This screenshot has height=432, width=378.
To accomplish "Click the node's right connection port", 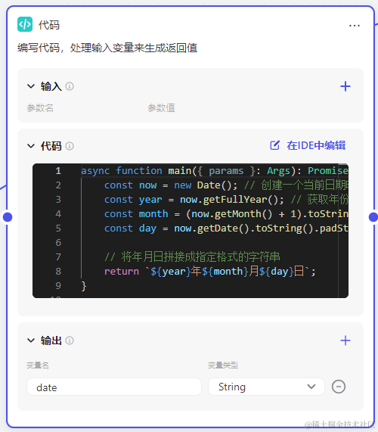I will point(373,217).
